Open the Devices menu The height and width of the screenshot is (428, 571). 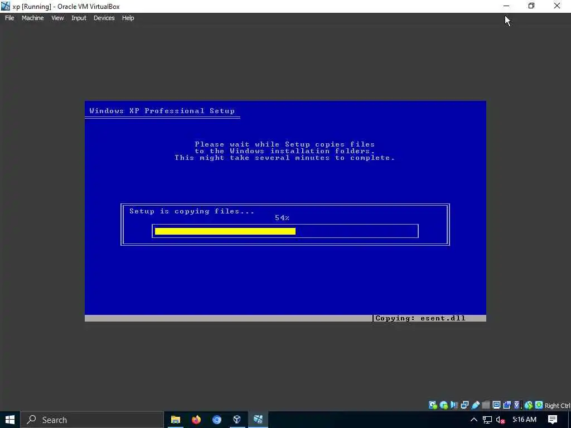[104, 18]
